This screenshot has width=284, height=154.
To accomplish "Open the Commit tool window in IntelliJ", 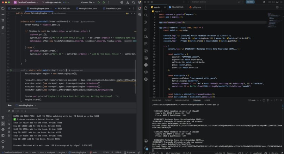I will tap(3, 14).
